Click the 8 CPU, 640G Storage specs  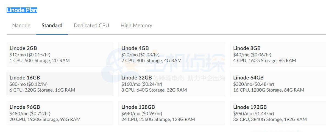tap(154, 90)
